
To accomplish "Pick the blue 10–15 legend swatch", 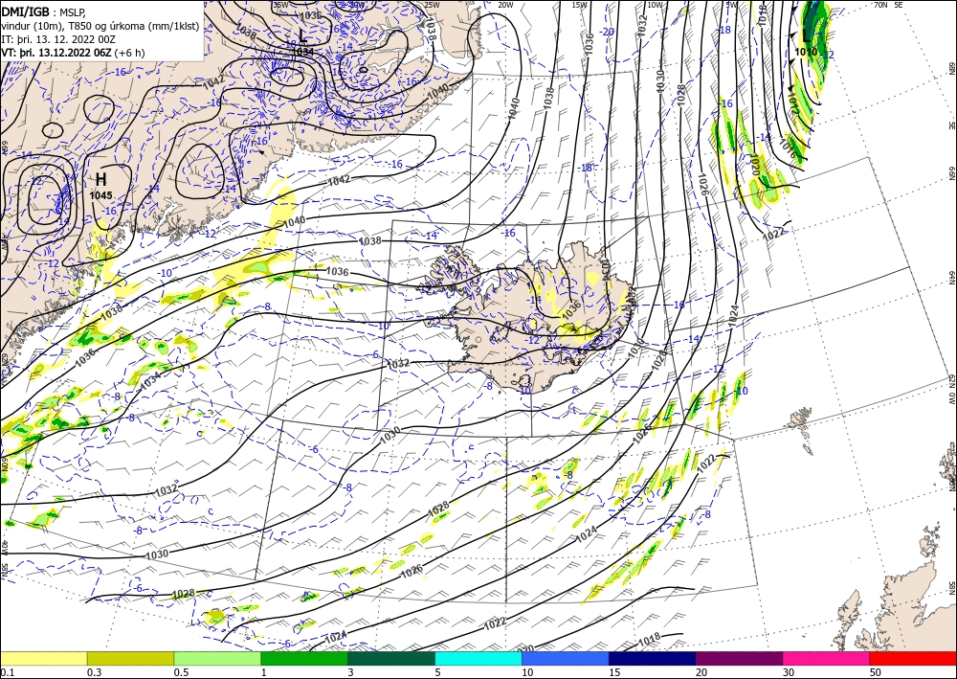I will [566, 658].
